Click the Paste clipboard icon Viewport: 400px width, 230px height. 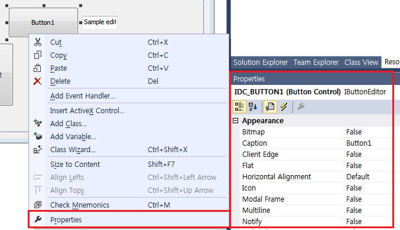37,68
